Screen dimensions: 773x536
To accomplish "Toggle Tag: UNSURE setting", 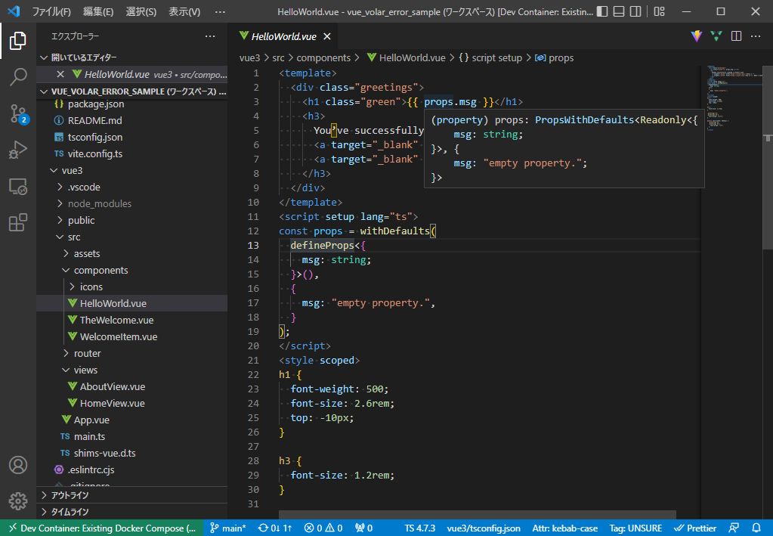I will [635, 528].
